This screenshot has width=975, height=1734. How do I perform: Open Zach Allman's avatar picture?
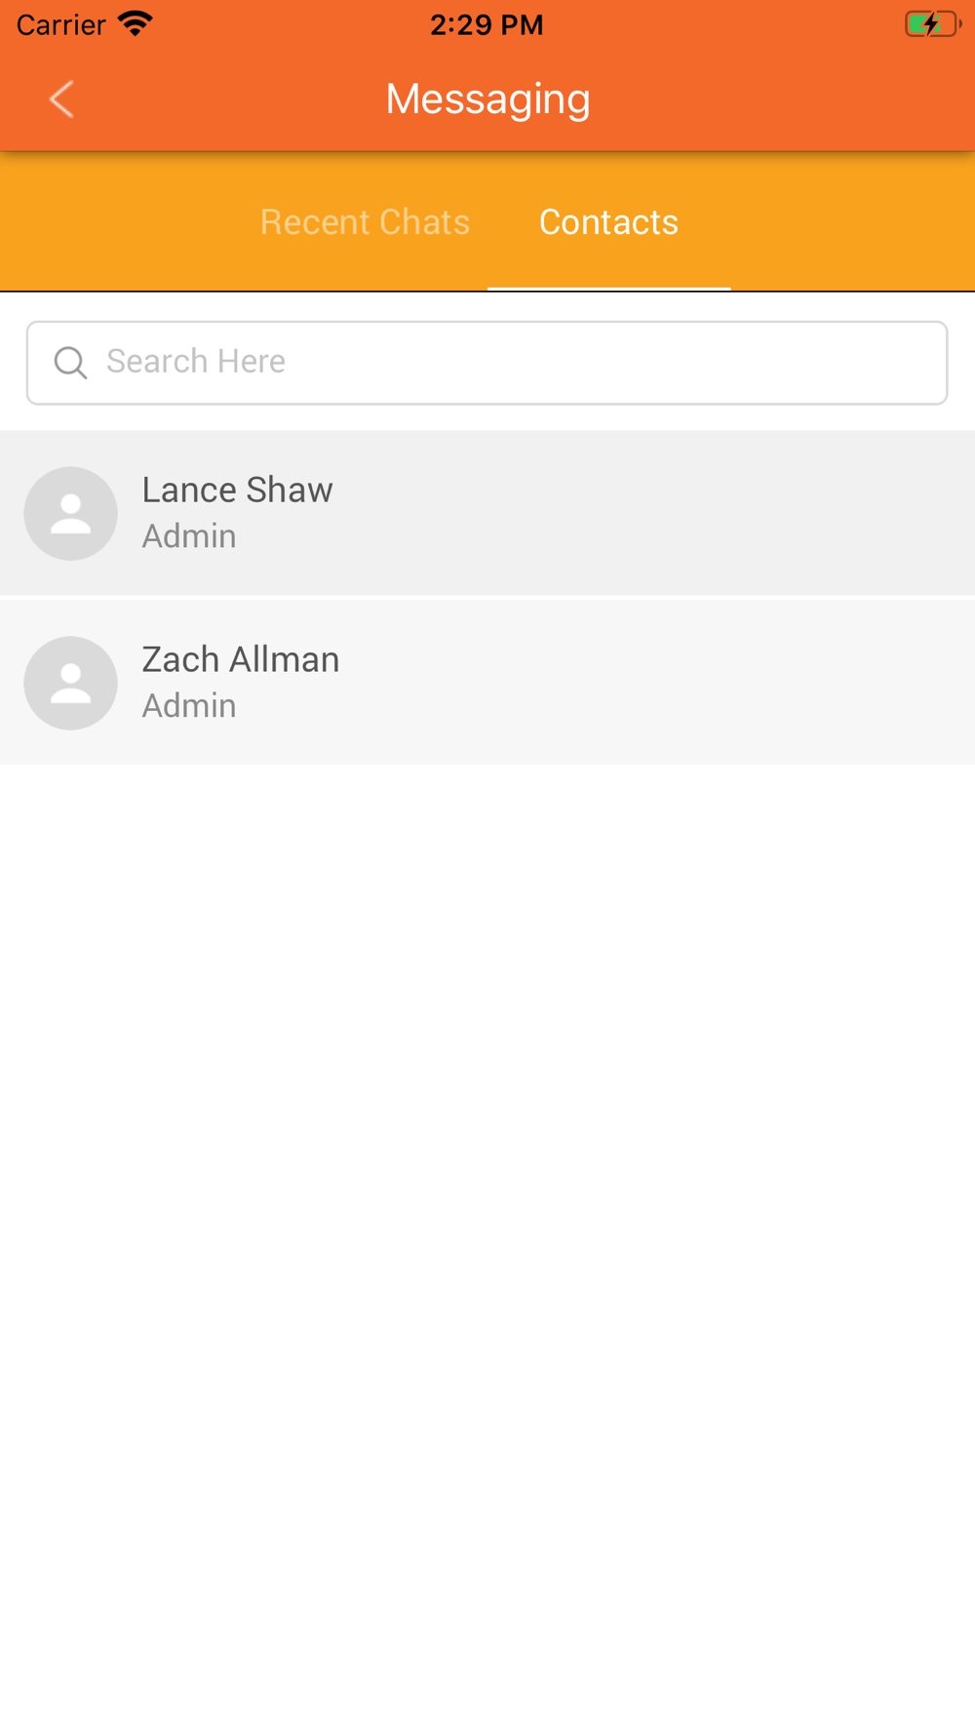tap(70, 683)
